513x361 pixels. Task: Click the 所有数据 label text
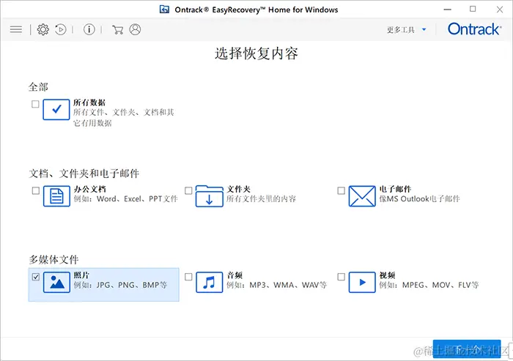click(x=89, y=103)
